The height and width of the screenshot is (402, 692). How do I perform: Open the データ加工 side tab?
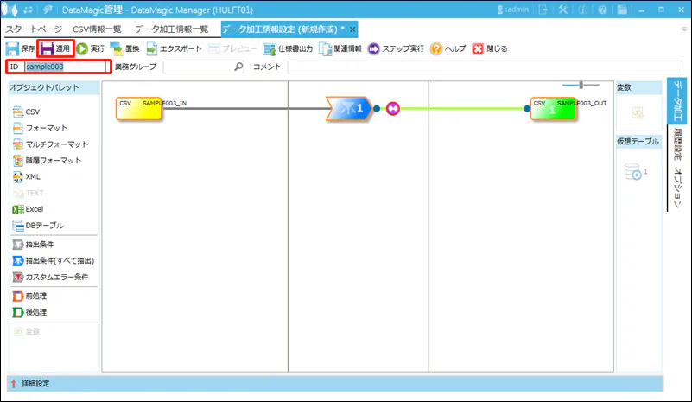tap(677, 101)
